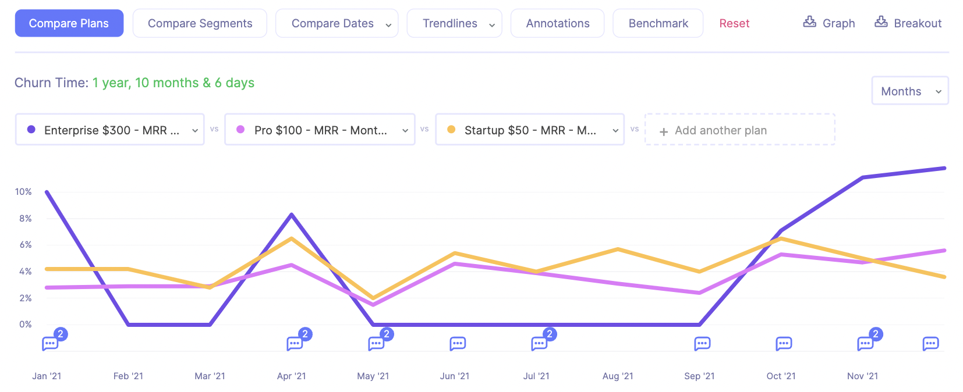Screen dimensions: 963x392
Task: Toggle the Benchmark option
Action: 658,23
